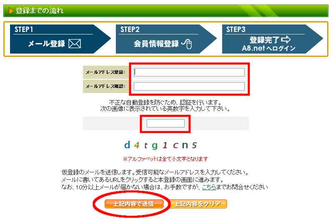The height and width of the screenshot is (223, 333).
Task: Click the 登録までの流れ green header bar
Action: pyautogui.click(x=166, y=10)
